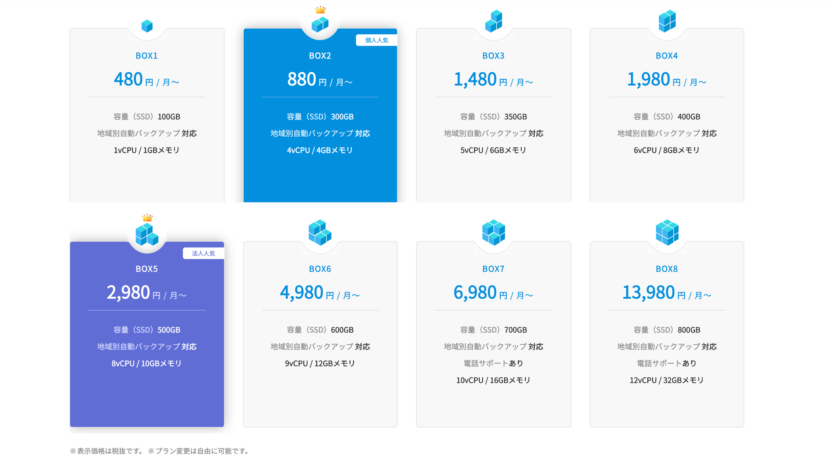Click the BOX8 full cube icon
This screenshot has height=461, width=831.
(667, 233)
